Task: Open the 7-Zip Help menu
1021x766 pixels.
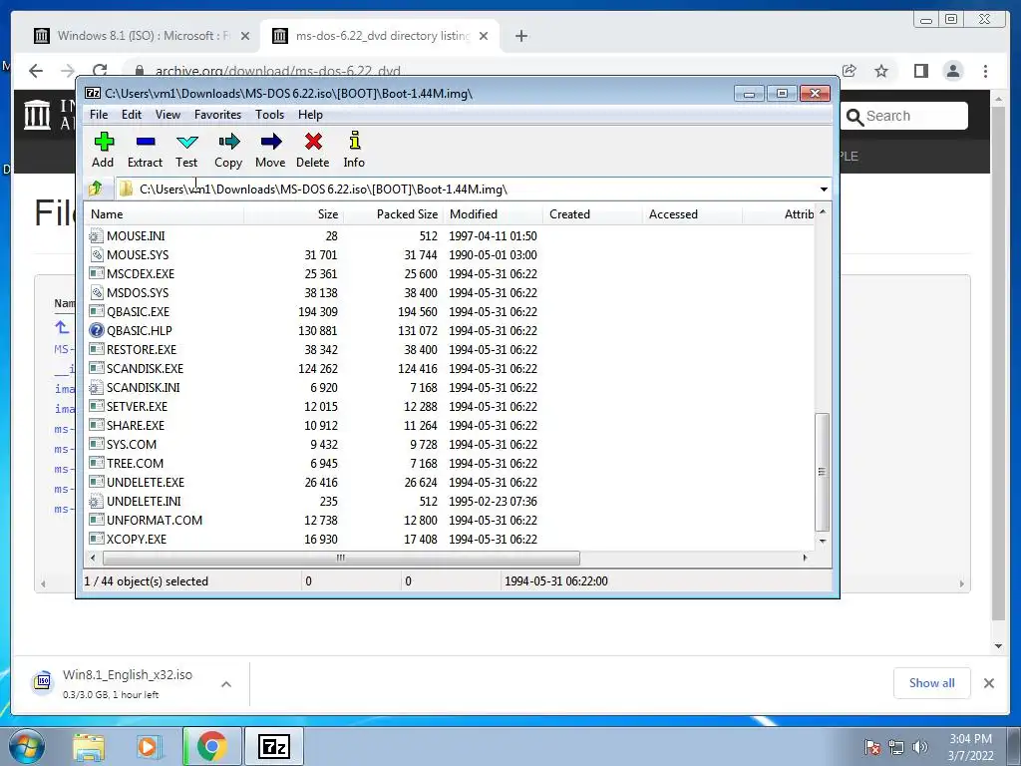Action: coord(310,115)
